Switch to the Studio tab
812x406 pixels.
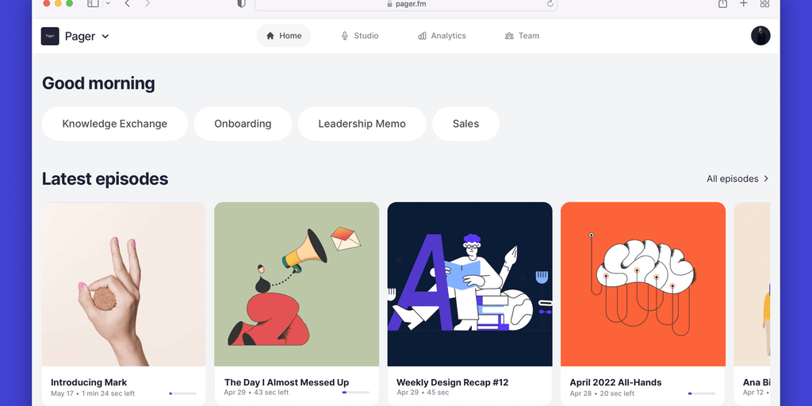[x=359, y=36]
